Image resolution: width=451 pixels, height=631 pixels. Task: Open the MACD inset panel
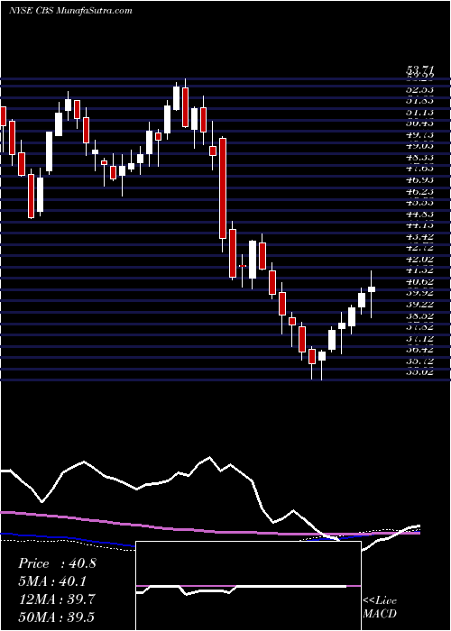248,586
